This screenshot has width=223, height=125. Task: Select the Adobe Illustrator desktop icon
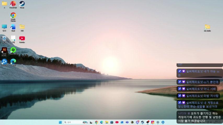[x=4, y=50]
